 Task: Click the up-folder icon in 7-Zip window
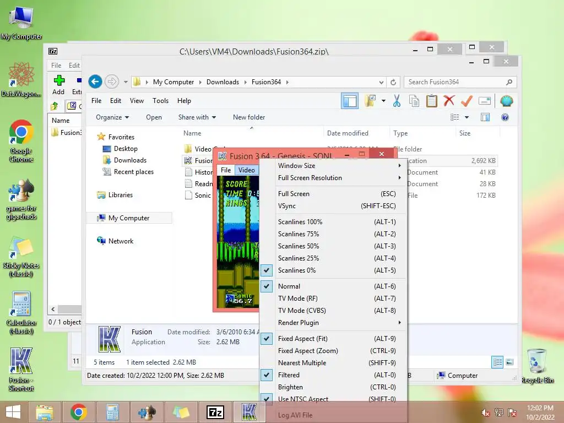tap(55, 106)
